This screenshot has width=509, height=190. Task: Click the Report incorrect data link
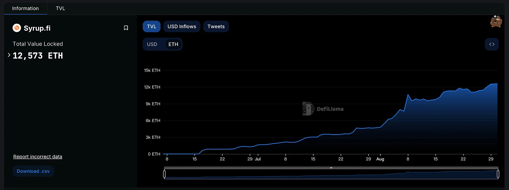click(38, 157)
